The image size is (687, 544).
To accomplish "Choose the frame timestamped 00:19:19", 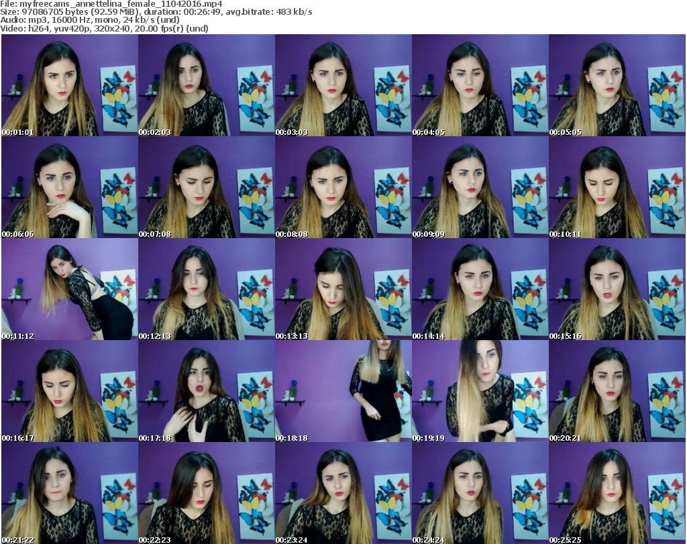I will point(480,391).
